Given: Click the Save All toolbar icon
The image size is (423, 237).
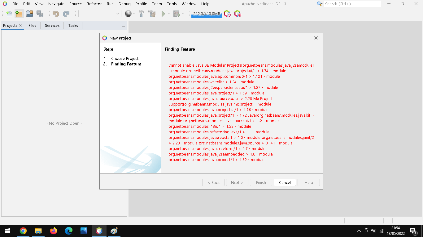Looking at the screenshot, I should point(40,14).
